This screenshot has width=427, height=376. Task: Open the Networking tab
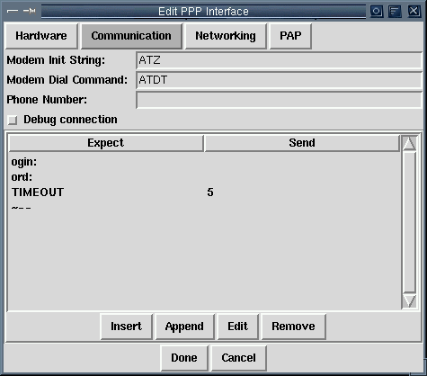click(226, 36)
